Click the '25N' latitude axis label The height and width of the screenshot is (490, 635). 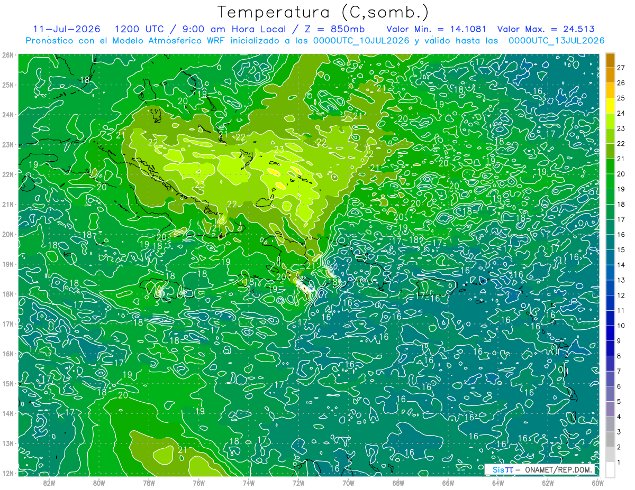pyautogui.click(x=8, y=85)
